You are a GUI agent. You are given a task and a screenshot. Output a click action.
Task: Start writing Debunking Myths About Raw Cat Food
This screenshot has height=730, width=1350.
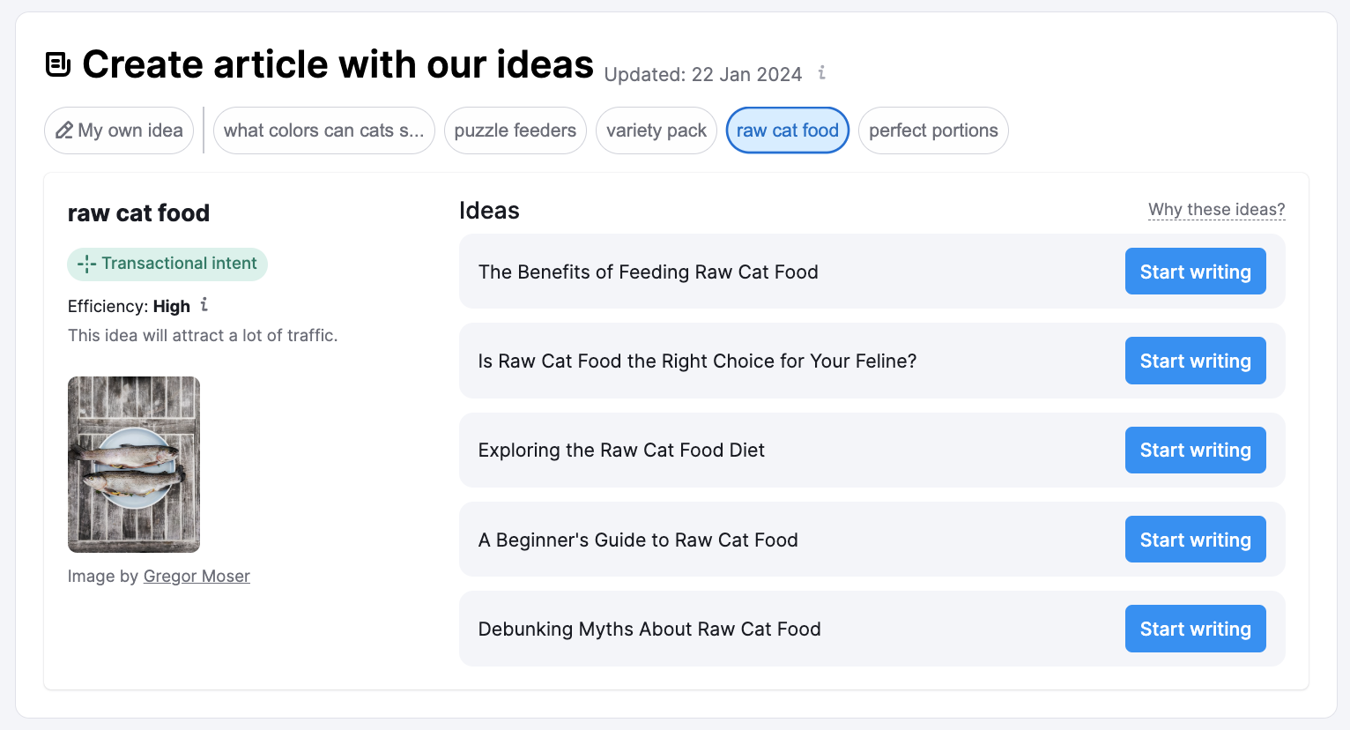coord(1195,629)
